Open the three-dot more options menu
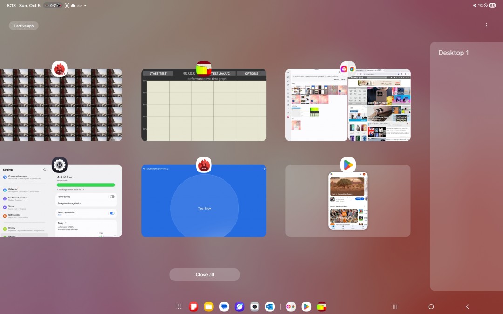The image size is (503, 314). (486, 25)
